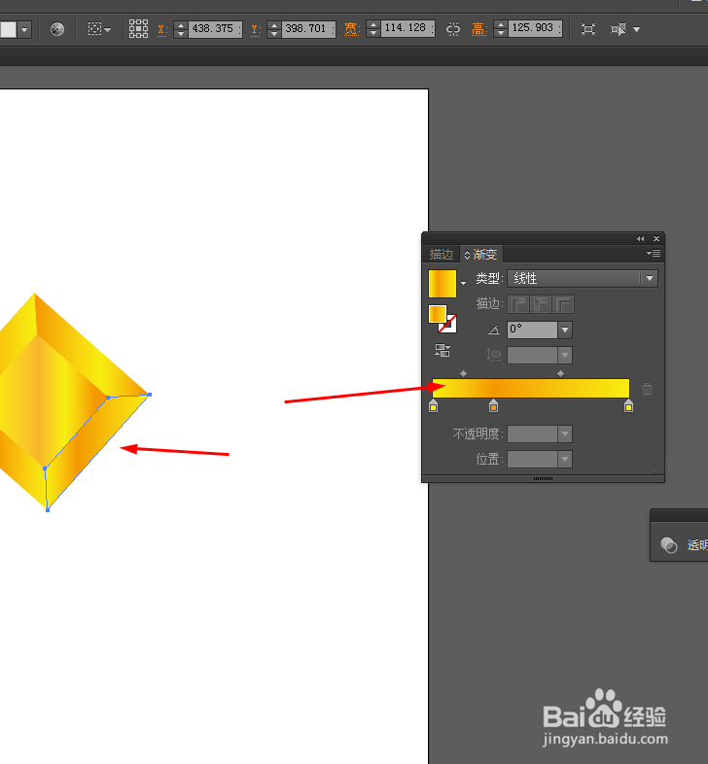Click the gem's central diamond face
This screenshot has height=764, width=708.
click(49, 399)
